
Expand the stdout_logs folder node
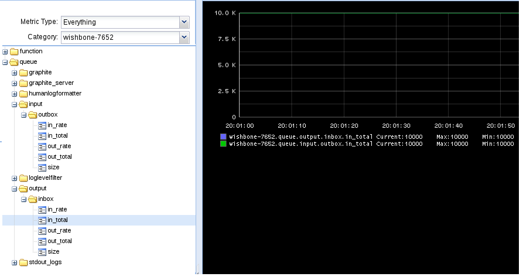pyautogui.click(x=14, y=262)
